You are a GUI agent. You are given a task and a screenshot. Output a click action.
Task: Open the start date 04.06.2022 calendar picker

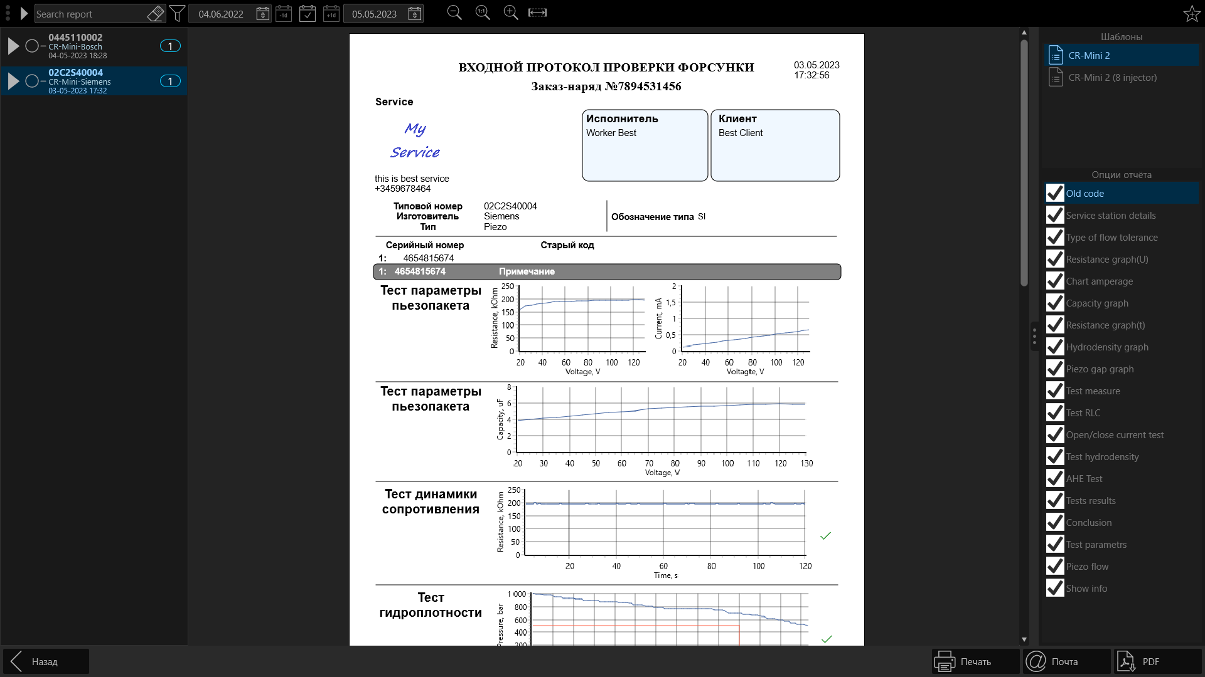point(263,13)
